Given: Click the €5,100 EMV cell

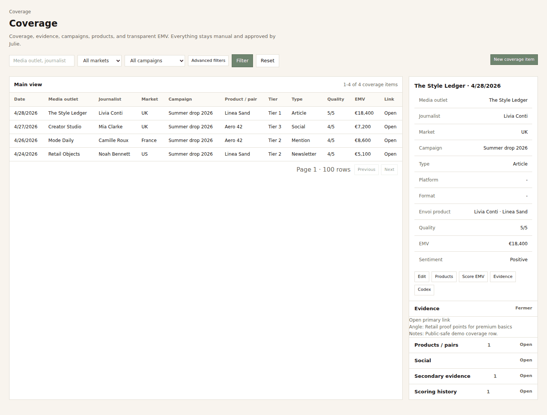Looking at the screenshot, I should click(x=362, y=154).
